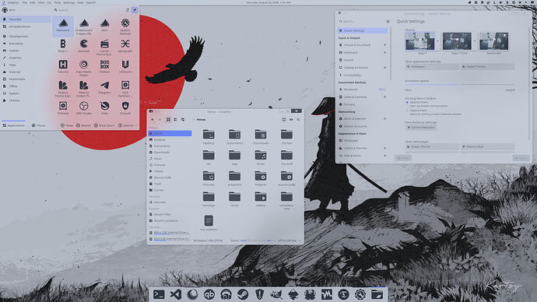Open Tools menu in top menu bar

click(x=57, y=2)
